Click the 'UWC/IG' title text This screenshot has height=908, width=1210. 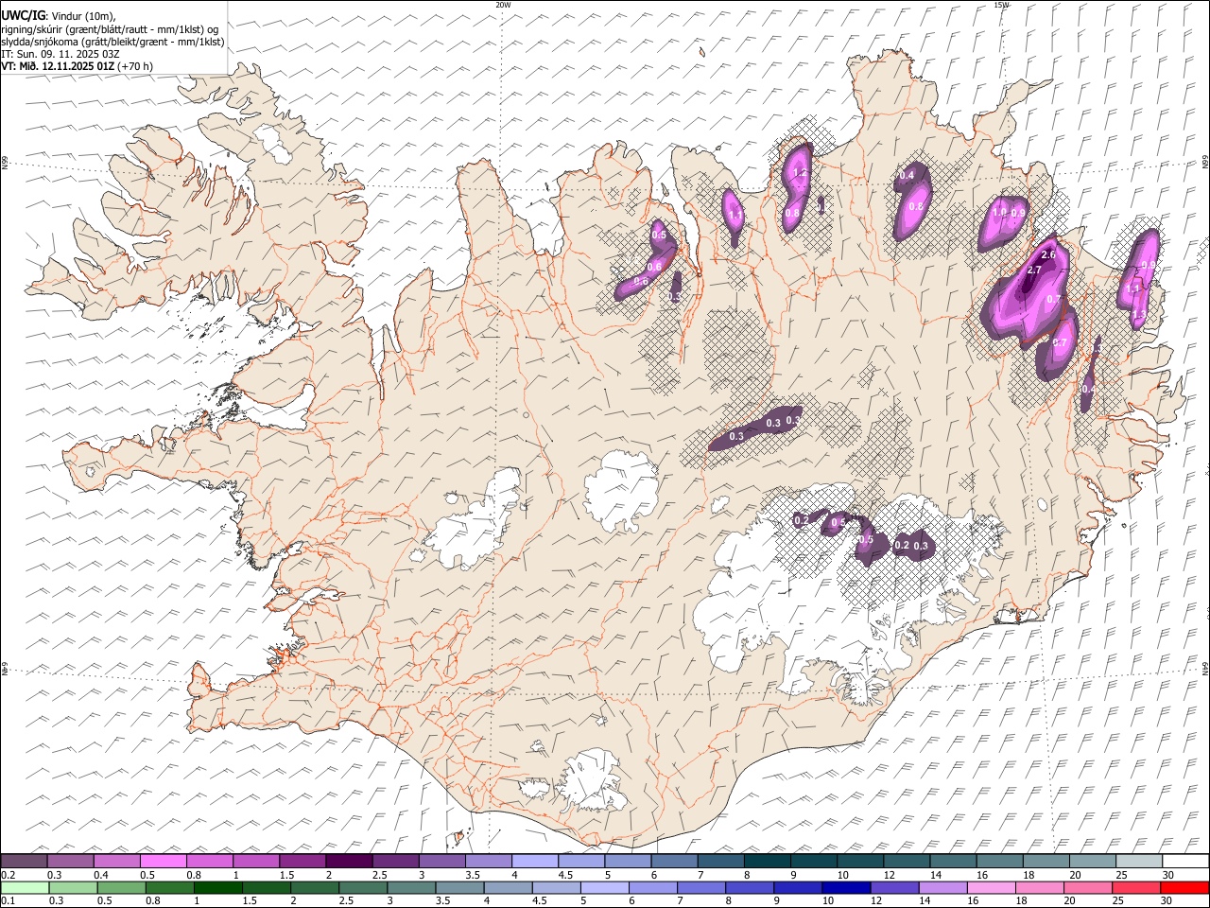22,15
